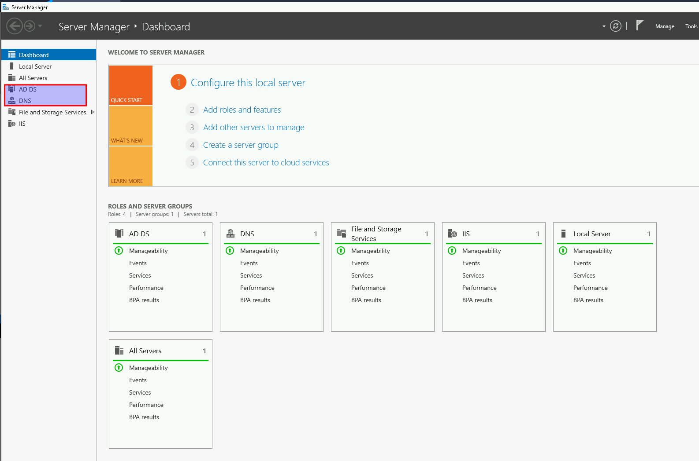This screenshot has height=461, width=699.
Task: Expand File and Storage Services arrow
Action: click(x=92, y=112)
